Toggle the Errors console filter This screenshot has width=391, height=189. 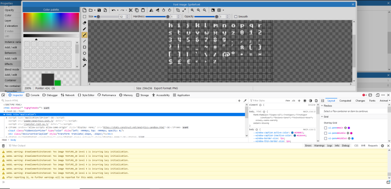[x=308, y=146]
